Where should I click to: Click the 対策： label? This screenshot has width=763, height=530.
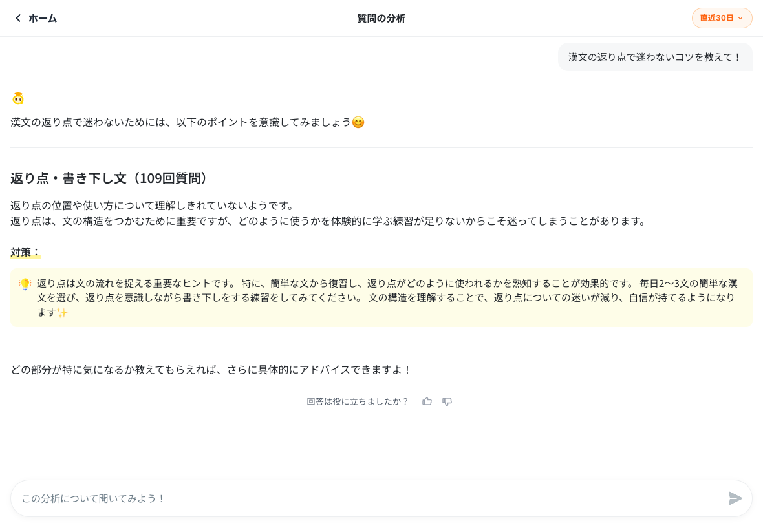[25, 252]
